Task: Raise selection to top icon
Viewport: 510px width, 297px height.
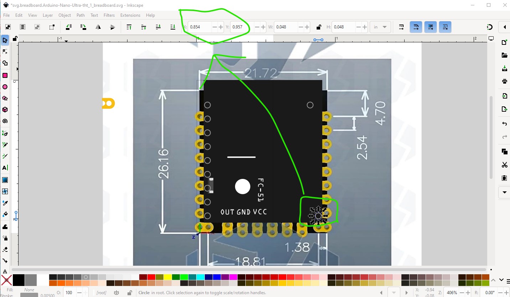Action: pos(129,27)
